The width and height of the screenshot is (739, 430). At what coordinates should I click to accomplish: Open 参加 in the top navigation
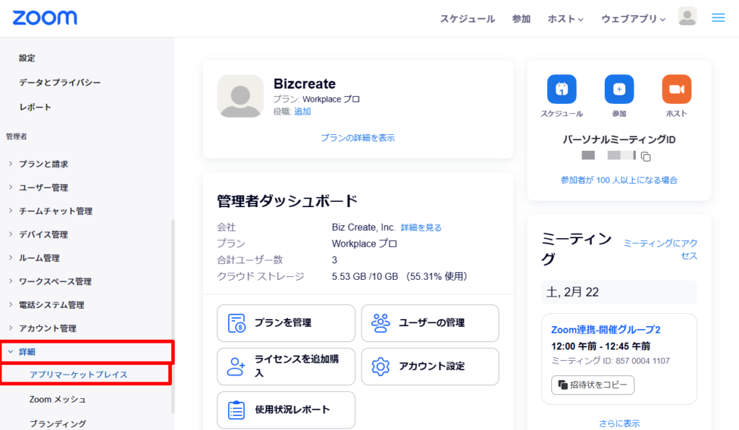pos(521,19)
